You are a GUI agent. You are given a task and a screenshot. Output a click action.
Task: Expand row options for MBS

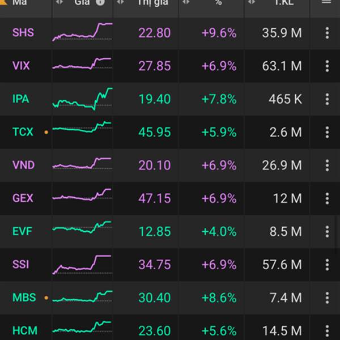coord(327,297)
